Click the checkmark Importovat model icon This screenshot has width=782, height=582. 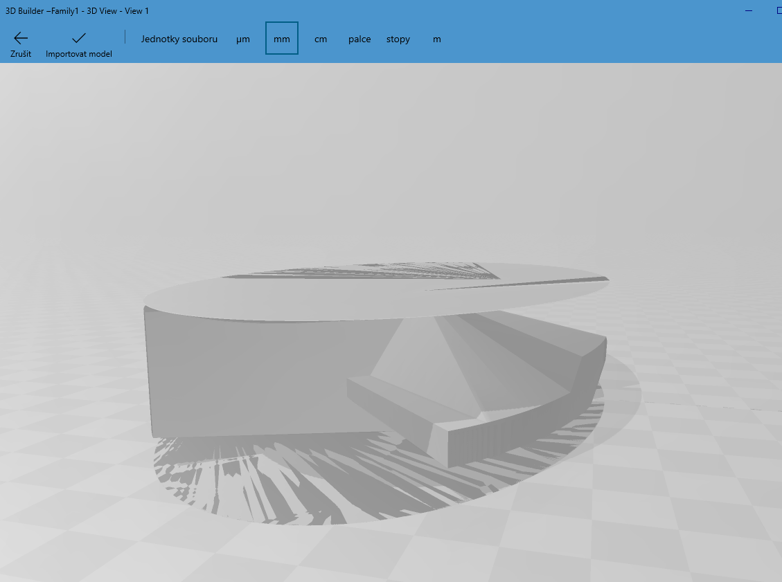click(x=79, y=38)
